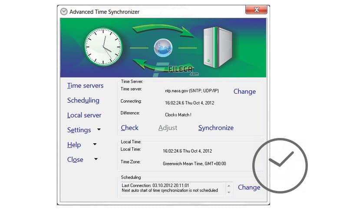Click the scheduling log scroll up arrow
This screenshot has height=210, width=363.
229,186
